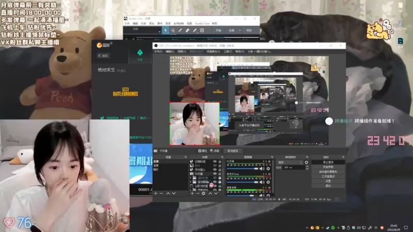Increase transition duration with up stepper

tap(307, 166)
